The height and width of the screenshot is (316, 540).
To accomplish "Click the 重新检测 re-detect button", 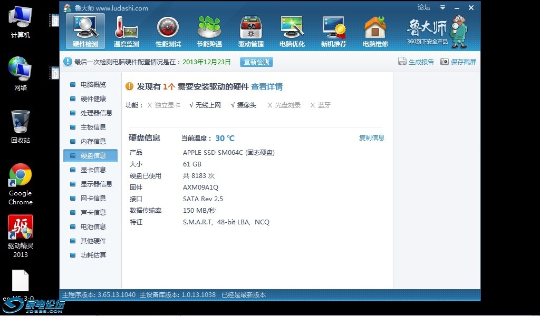I will coord(257,62).
